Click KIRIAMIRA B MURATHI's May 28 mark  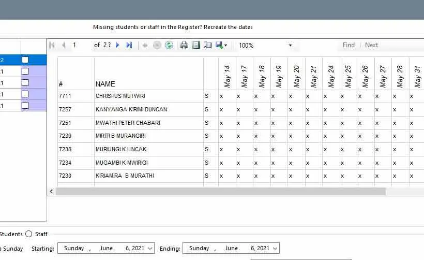(395, 176)
